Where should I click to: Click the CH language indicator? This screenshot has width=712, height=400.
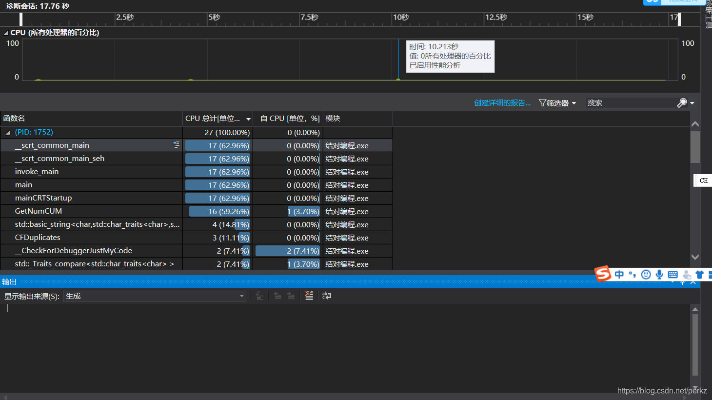703,180
